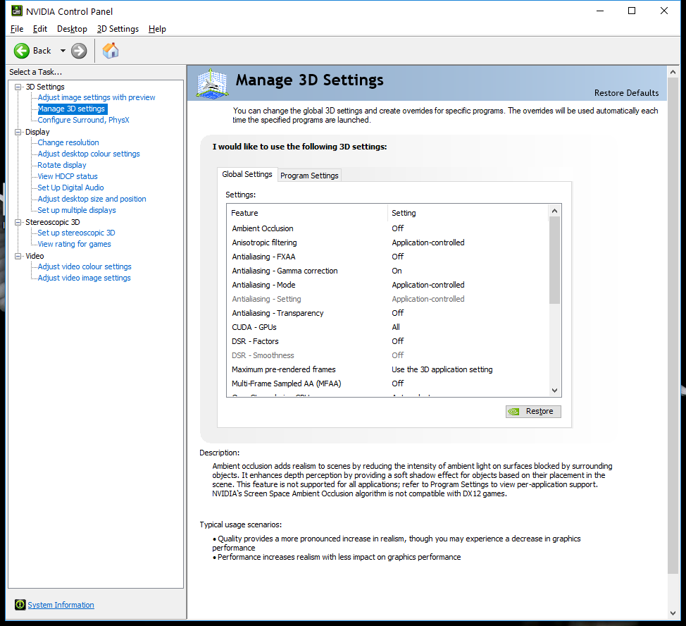The image size is (686, 626).
Task: Open Adjust image settings with preview
Action: [96, 97]
